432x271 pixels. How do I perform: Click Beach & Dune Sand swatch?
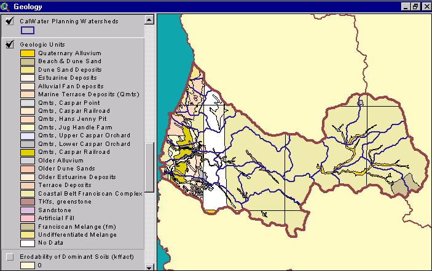pos(28,61)
